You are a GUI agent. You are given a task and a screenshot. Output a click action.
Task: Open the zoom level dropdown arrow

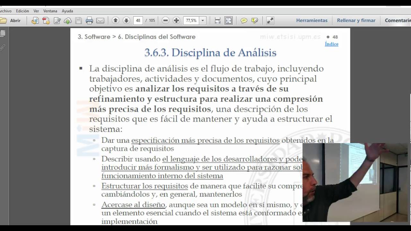[203, 21]
